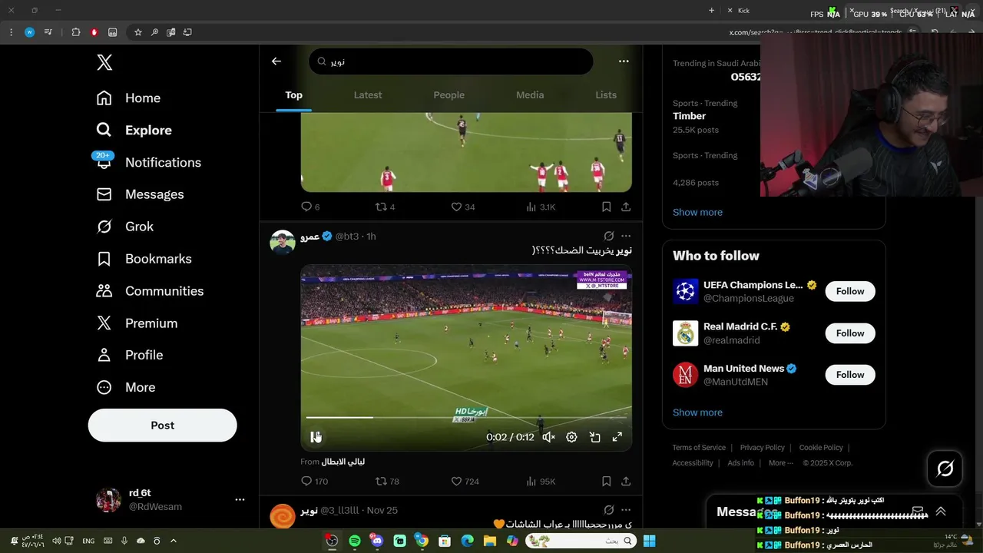Screen dimensions: 983x553
Task: Bookmark the post with 34 likes
Action: [x=607, y=207]
